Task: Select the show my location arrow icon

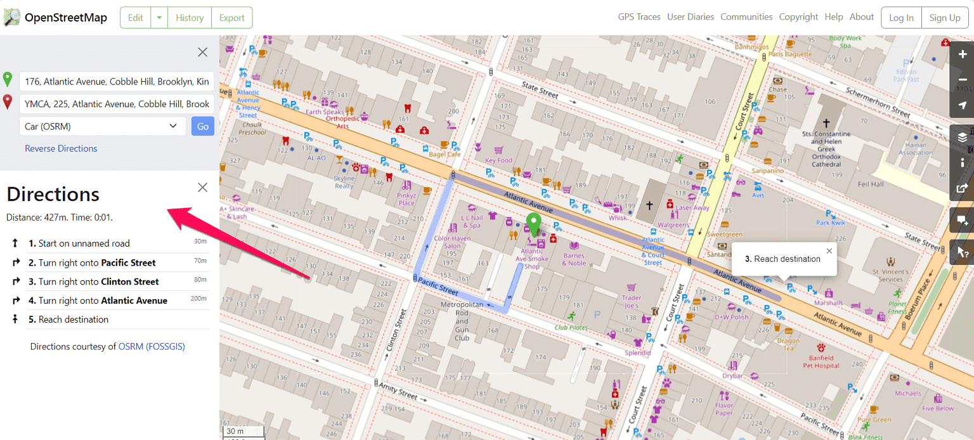Action: pos(962,105)
